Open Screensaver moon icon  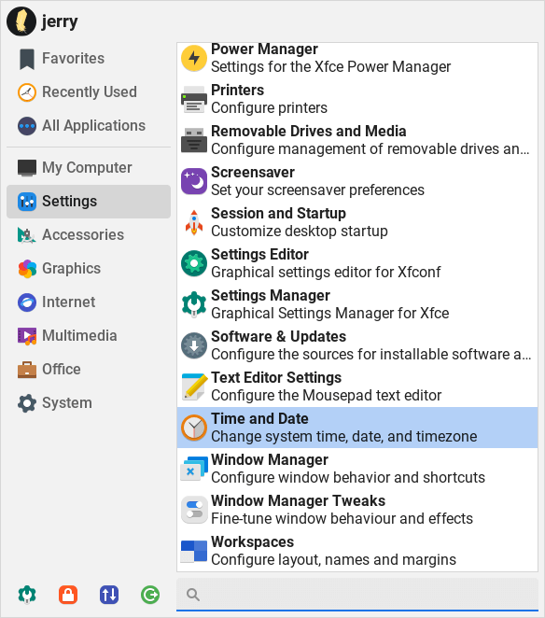point(194,181)
